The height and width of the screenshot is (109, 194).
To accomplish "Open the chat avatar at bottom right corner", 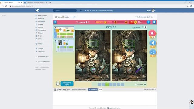I will (191, 102).
